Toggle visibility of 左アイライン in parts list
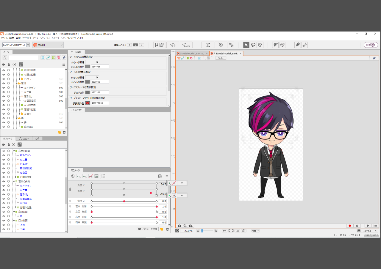 coord(4,88)
